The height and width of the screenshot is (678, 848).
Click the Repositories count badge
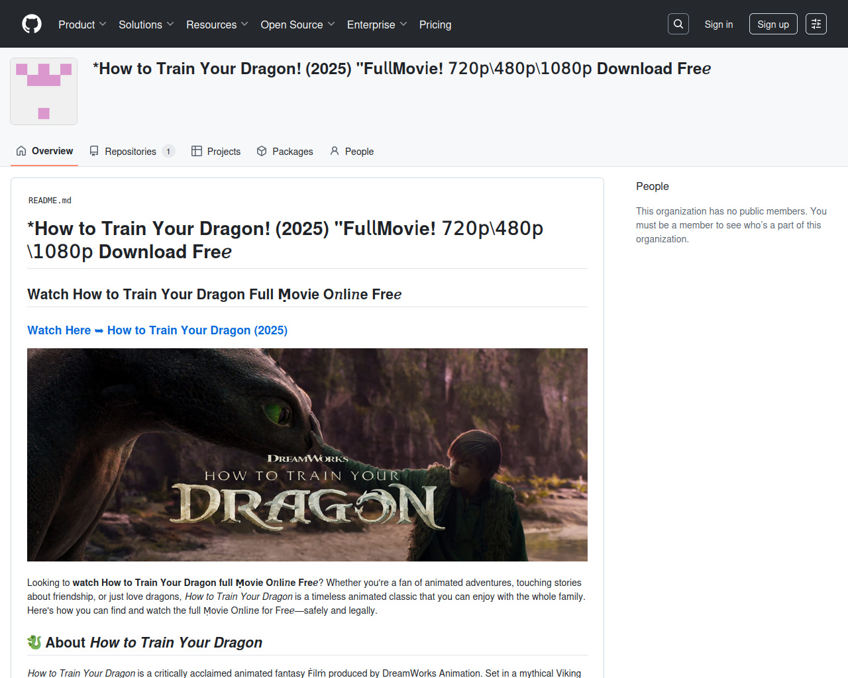coord(168,152)
